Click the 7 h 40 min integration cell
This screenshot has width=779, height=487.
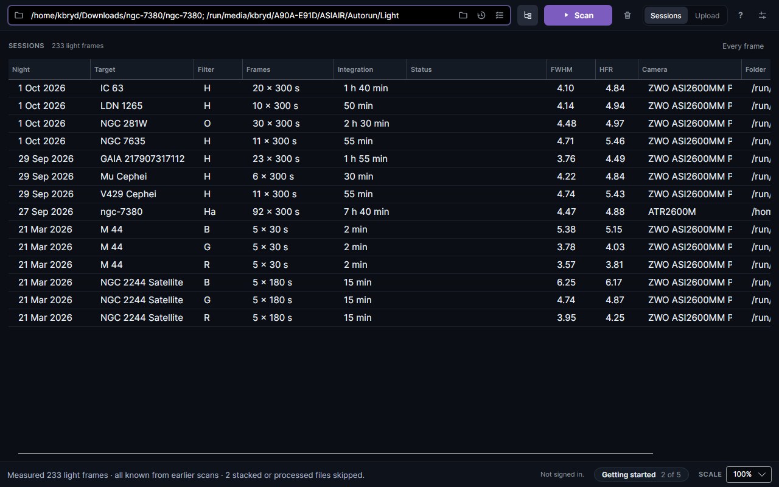pos(366,212)
